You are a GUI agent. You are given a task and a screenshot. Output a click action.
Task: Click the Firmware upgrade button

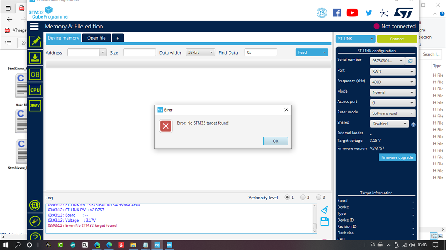tap(397, 157)
